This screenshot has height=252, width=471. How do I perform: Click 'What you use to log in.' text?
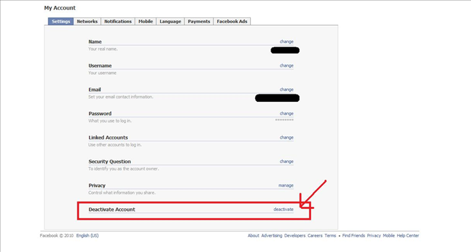coord(110,121)
